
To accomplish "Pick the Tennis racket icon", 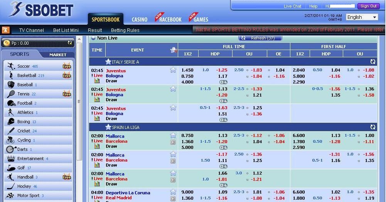I will tap(11, 94).
